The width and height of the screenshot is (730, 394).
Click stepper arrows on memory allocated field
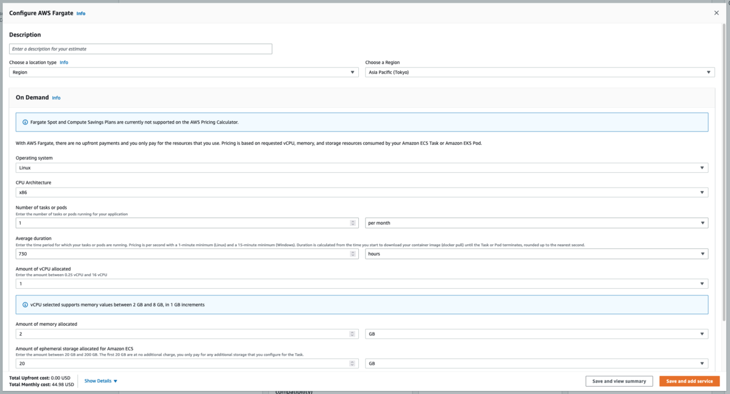pos(353,334)
